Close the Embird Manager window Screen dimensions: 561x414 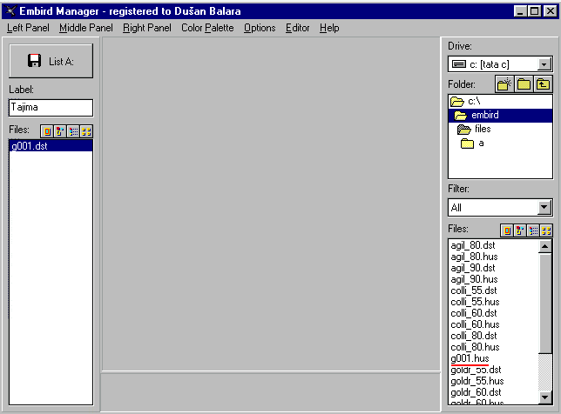coord(551,11)
